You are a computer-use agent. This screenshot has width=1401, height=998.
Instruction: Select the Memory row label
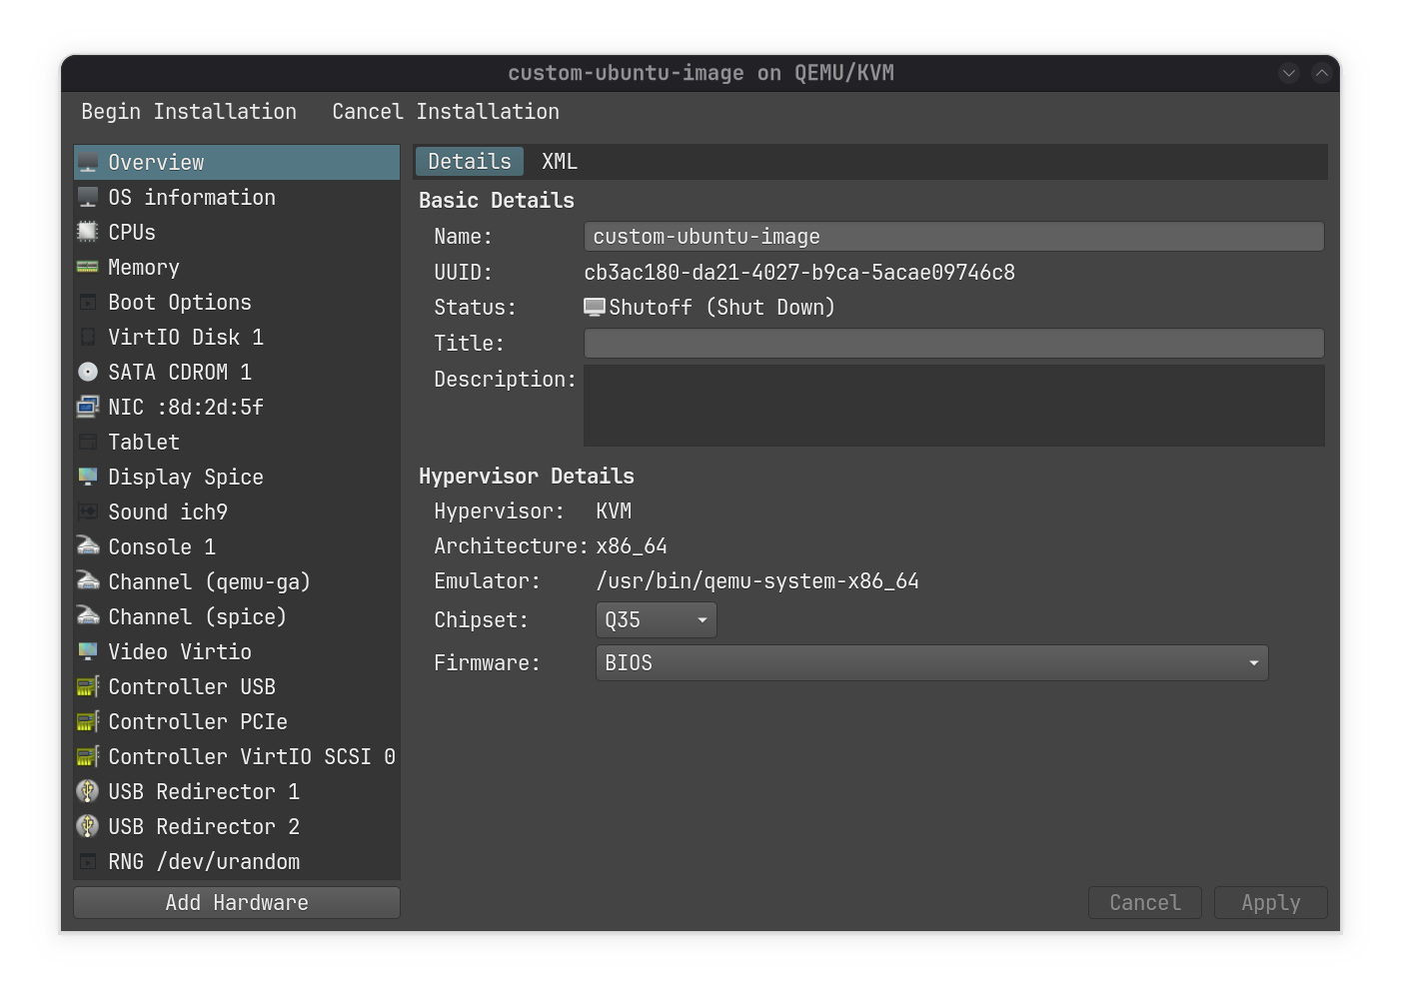coord(144,268)
